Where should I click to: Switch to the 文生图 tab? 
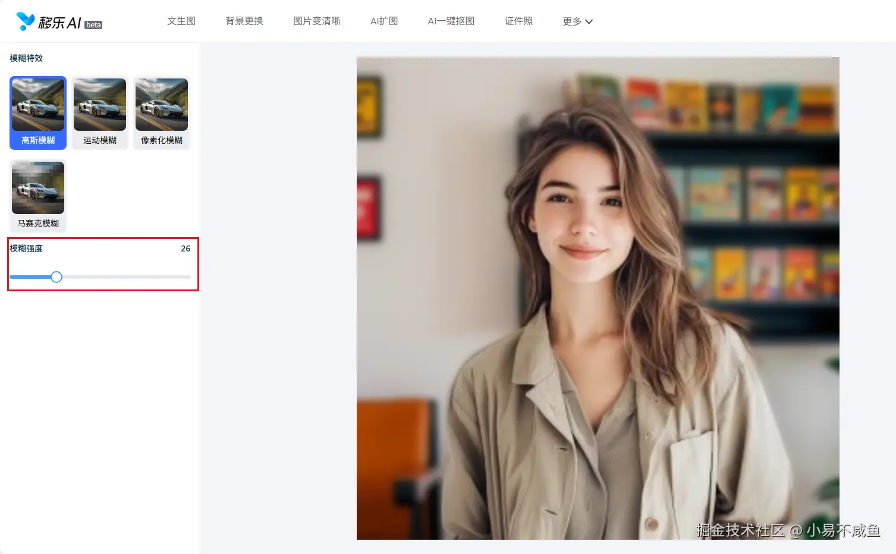pyautogui.click(x=181, y=21)
